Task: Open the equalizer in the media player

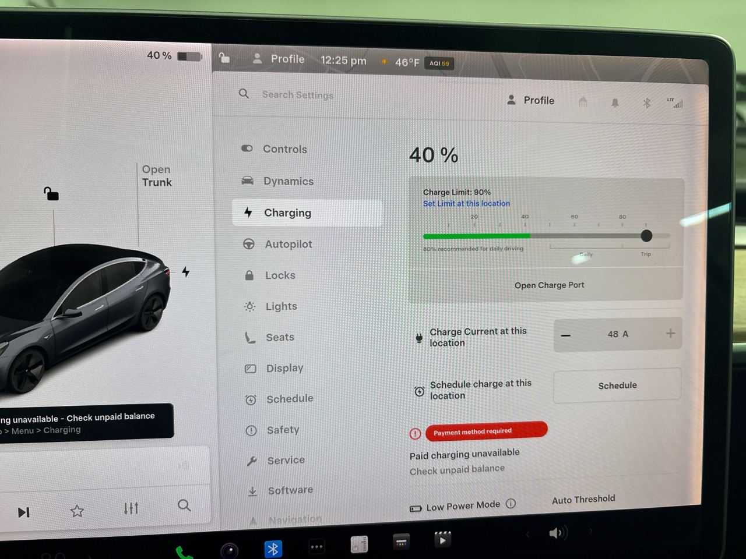Action: (x=131, y=508)
